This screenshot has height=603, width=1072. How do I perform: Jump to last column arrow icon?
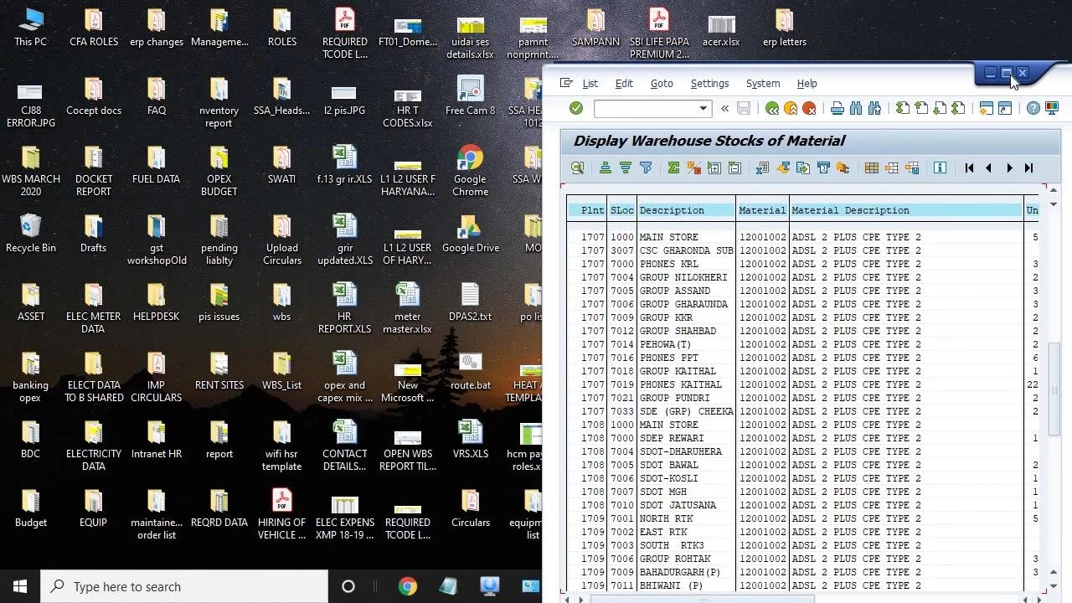[1029, 168]
